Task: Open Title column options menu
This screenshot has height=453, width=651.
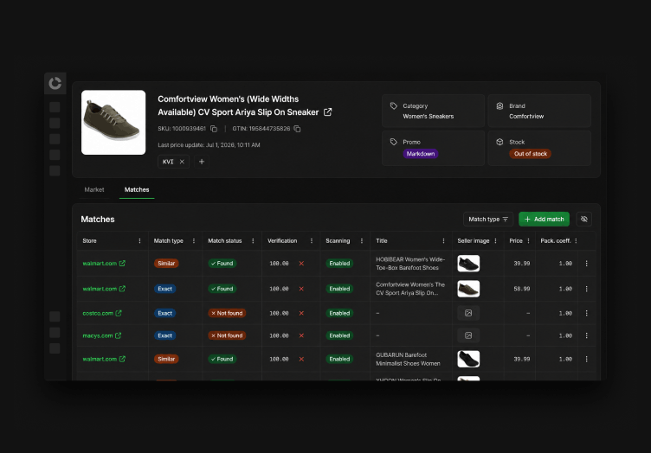Action: [443, 241]
